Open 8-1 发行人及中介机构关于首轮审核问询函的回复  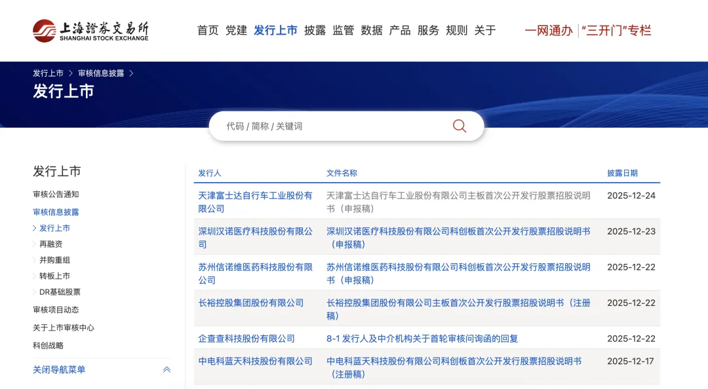422,339
